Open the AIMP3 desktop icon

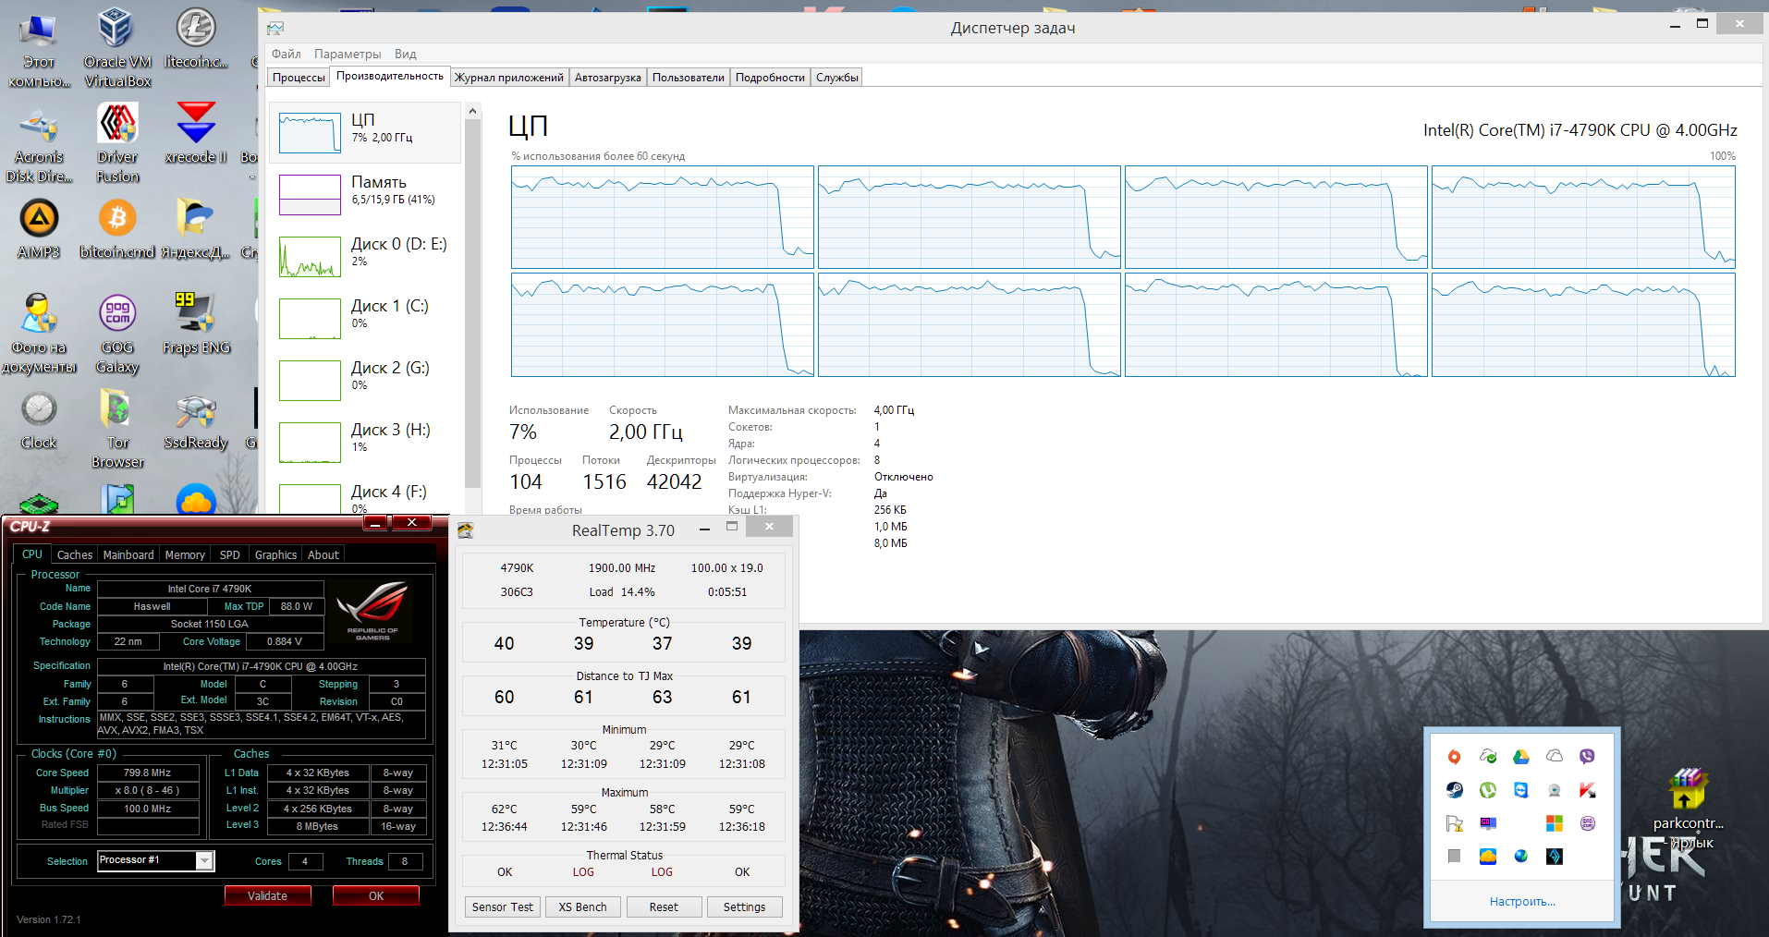(x=39, y=229)
